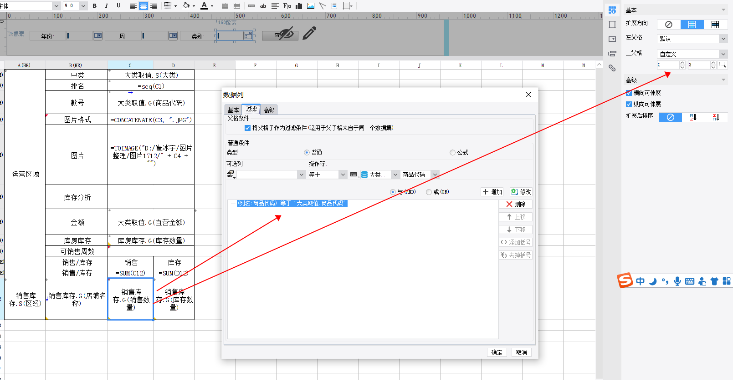Open the font name dropdown
The height and width of the screenshot is (380, 733).
click(x=56, y=6)
